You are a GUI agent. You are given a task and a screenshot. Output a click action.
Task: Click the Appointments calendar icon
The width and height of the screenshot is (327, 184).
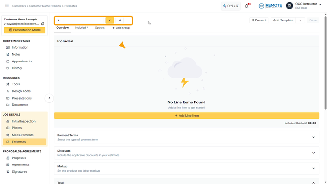coord(8,61)
